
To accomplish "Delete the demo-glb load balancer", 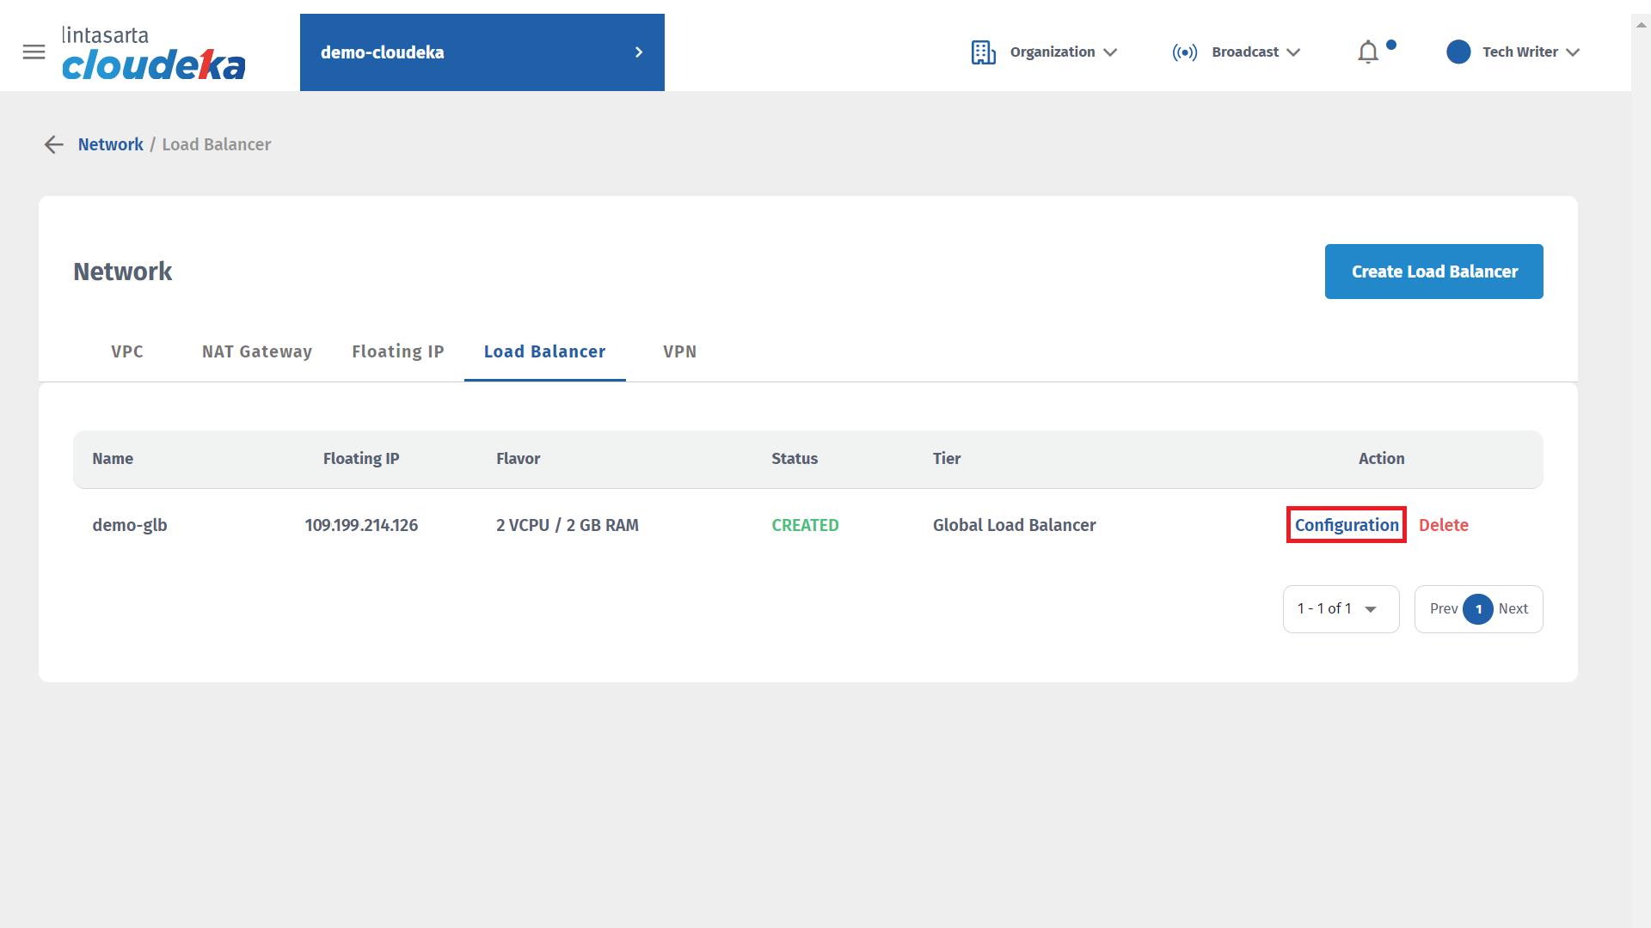I will 1443,525.
